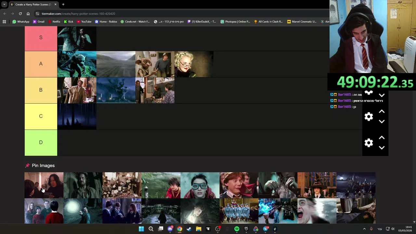Open the Photopea bookmark
The width and height of the screenshot is (416, 234).
pyautogui.click(x=235, y=22)
